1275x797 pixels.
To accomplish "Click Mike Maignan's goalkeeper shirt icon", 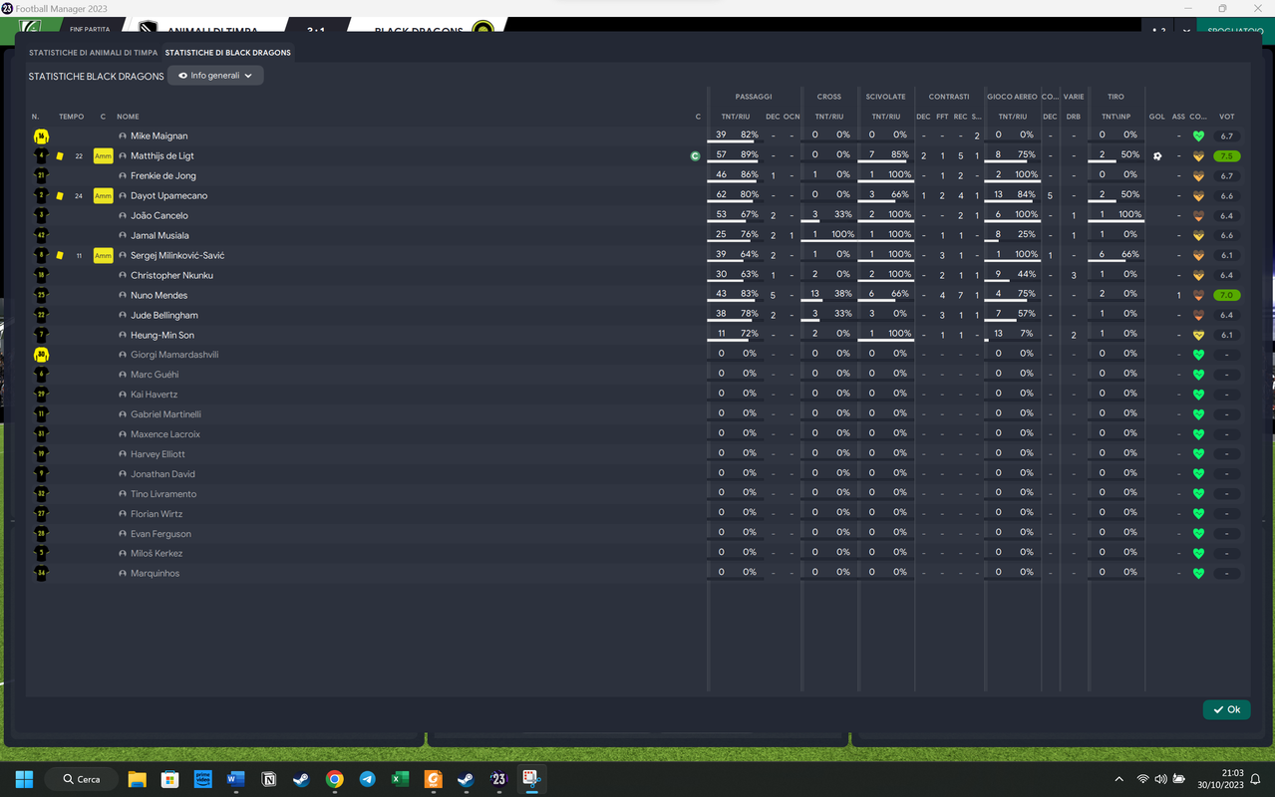I will [x=41, y=135].
